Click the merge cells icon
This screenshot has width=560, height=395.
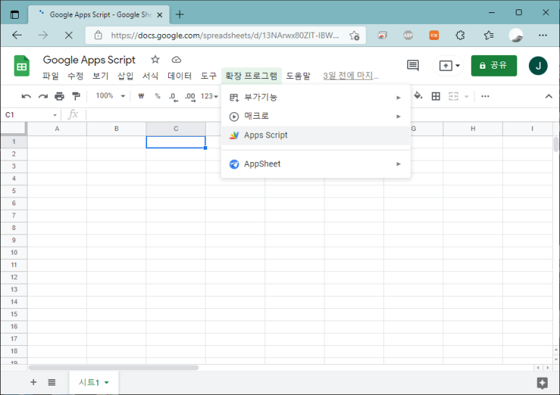pyautogui.click(x=454, y=96)
